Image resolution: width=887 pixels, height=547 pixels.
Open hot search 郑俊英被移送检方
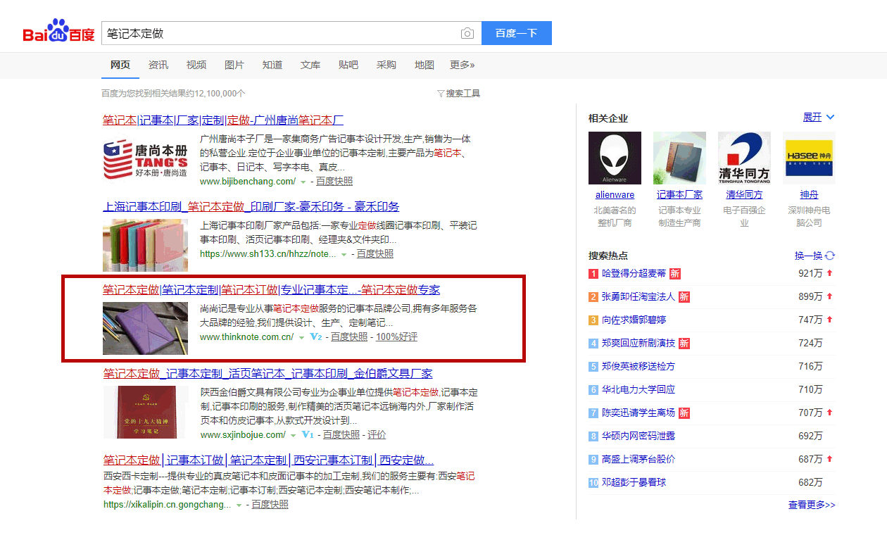point(638,366)
